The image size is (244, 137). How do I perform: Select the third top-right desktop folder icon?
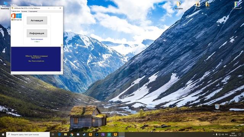(207, 5)
